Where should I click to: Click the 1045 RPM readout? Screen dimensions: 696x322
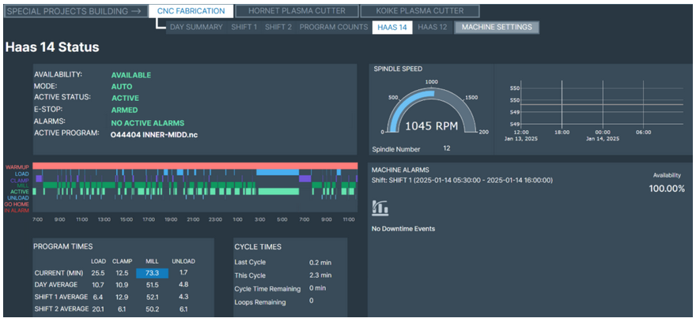pos(431,126)
